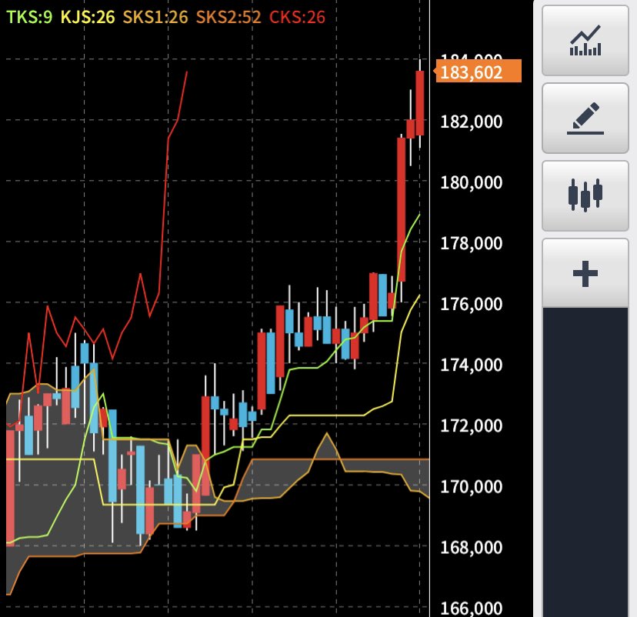637x617 pixels.
Task: Click the 180,000 price axis label
Action: pos(472,183)
